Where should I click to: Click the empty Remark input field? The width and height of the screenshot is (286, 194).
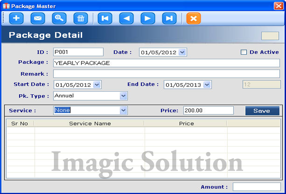pyautogui.click(x=167, y=74)
